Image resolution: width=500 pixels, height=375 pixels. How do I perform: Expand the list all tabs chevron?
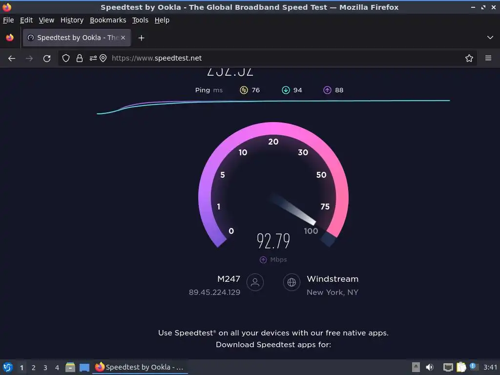pos(490,38)
